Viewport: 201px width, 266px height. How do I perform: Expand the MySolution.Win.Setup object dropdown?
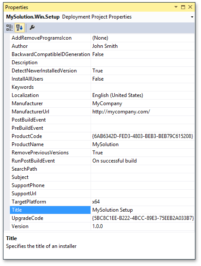(x=192, y=17)
